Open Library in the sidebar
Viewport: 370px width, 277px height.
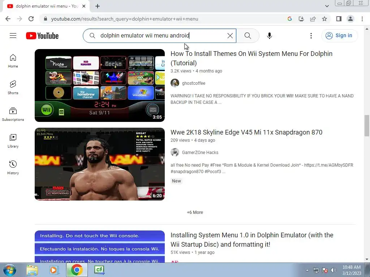click(13, 141)
